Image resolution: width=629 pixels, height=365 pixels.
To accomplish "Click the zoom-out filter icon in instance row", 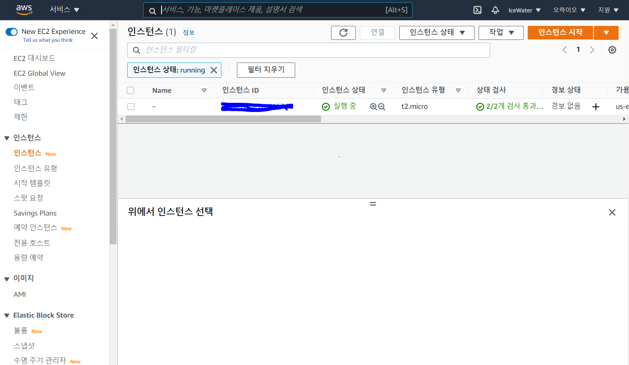I will coord(382,106).
